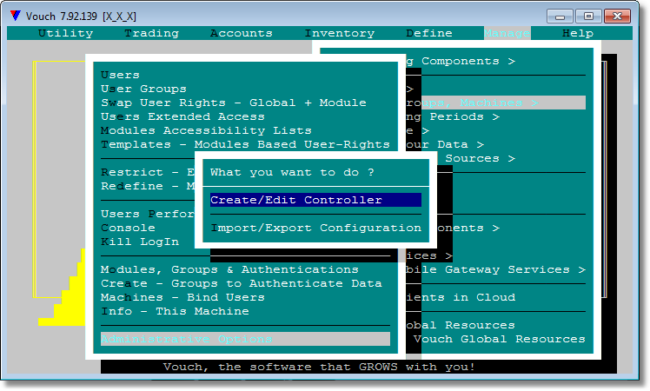Open the Utility menu
This screenshot has height=391, width=650.
click(65, 33)
